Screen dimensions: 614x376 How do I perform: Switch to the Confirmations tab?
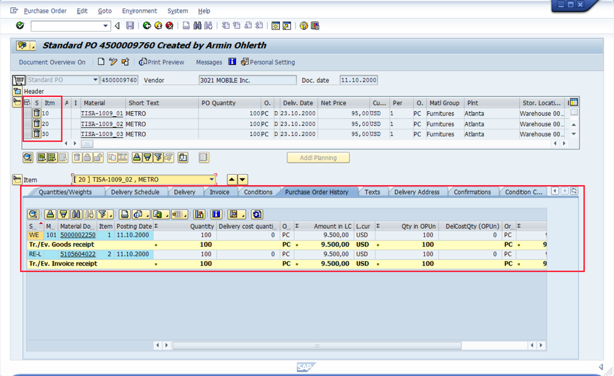tap(472, 192)
